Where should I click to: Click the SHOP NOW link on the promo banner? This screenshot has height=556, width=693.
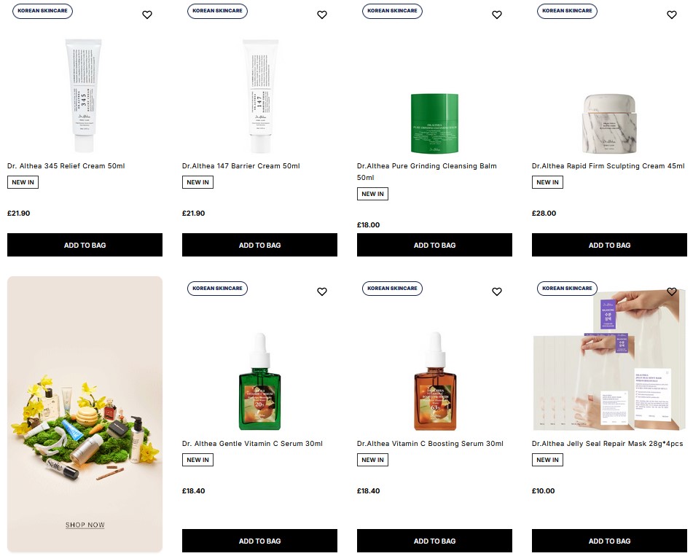(85, 525)
